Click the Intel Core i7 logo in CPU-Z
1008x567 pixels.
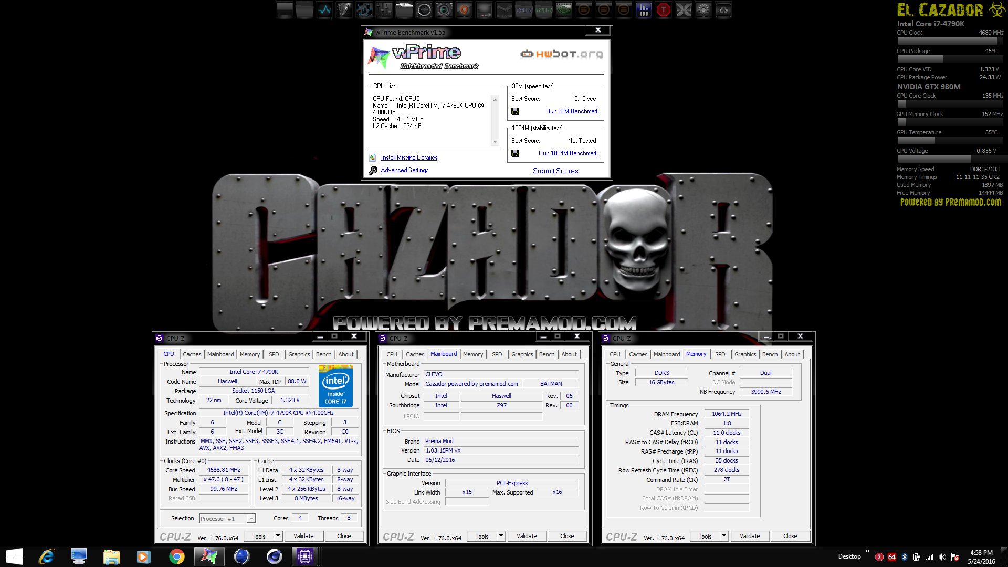pos(335,386)
